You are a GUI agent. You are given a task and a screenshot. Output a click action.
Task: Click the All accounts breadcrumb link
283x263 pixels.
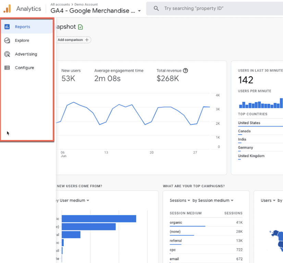pyautogui.click(x=60, y=4)
